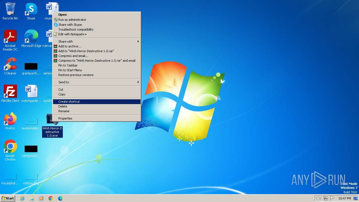Choose Run as administrator
359x202 pixels.
[97, 20]
